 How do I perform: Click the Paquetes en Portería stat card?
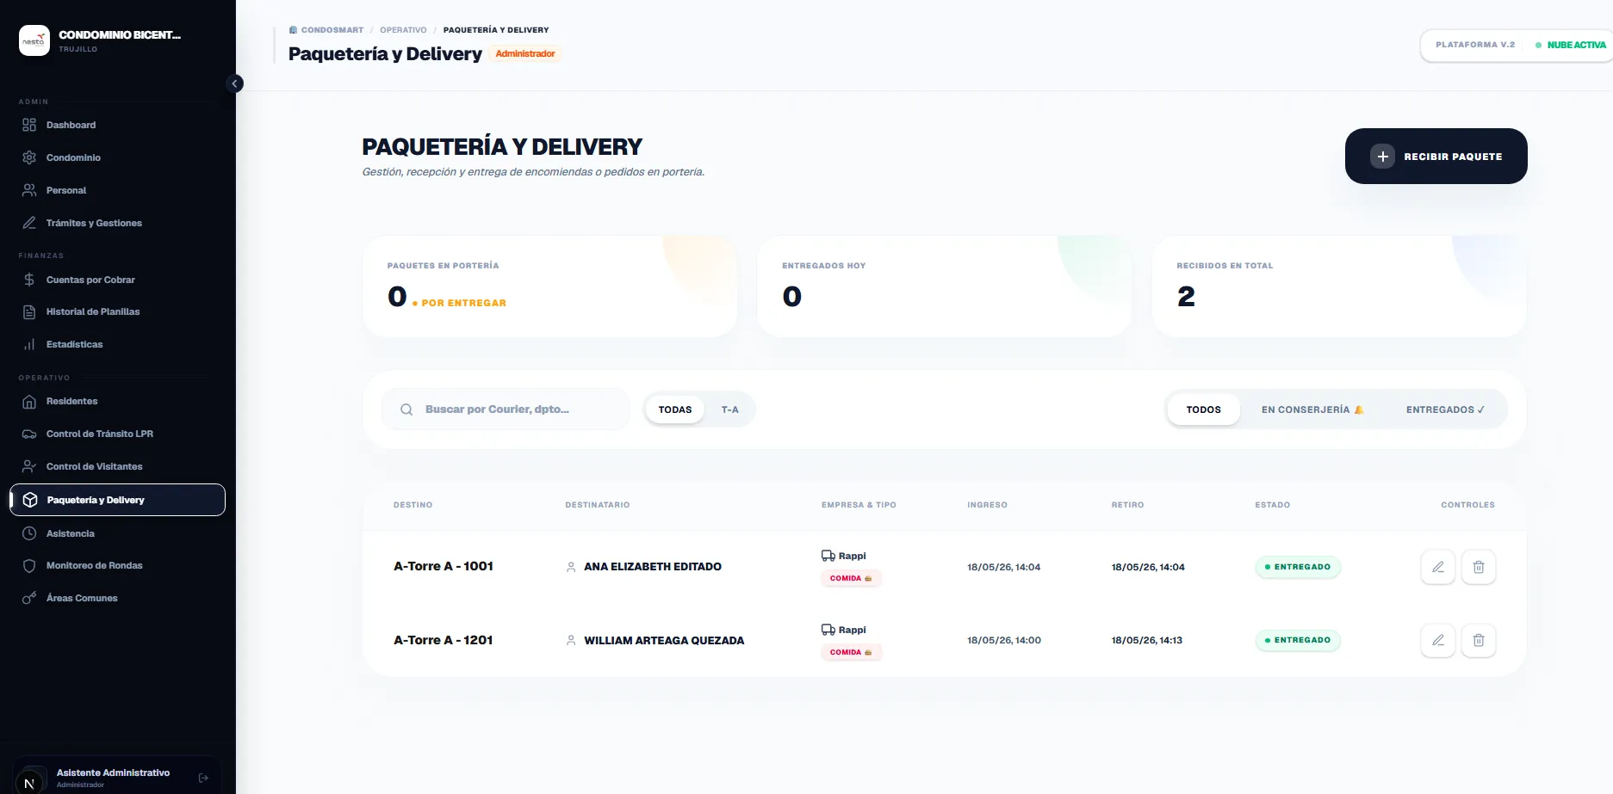(x=549, y=286)
